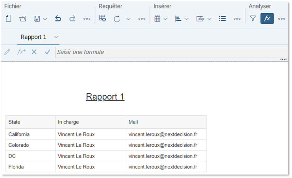The width and height of the screenshot is (292, 178).
Task: Click the pencil formula editor icon
Action: 7,52
